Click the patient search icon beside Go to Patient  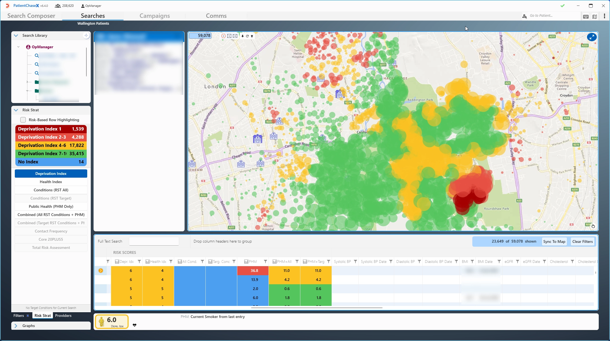[524, 16]
